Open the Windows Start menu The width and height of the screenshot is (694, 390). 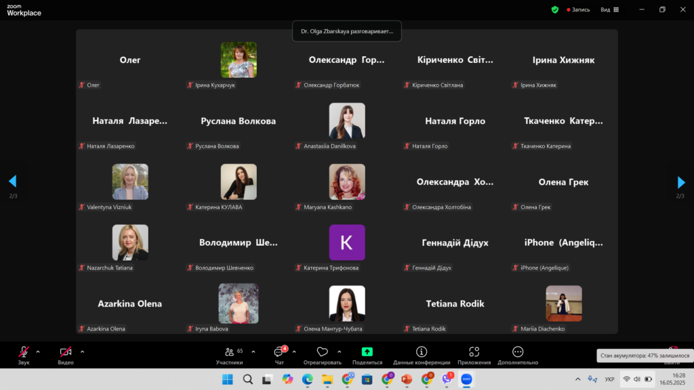click(x=228, y=379)
